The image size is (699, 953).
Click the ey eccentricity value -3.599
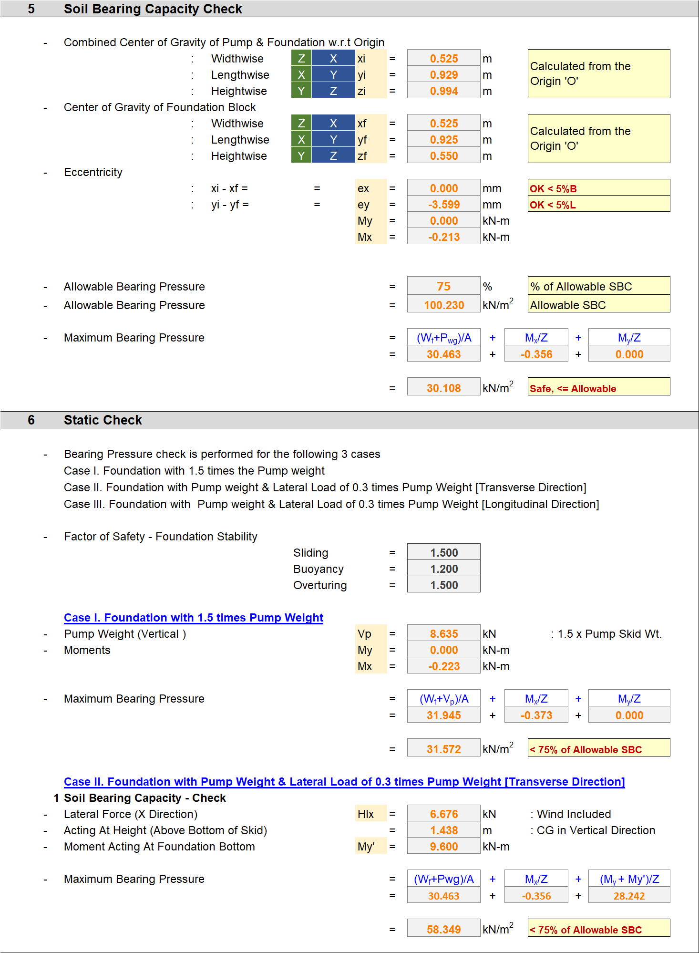(x=443, y=205)
